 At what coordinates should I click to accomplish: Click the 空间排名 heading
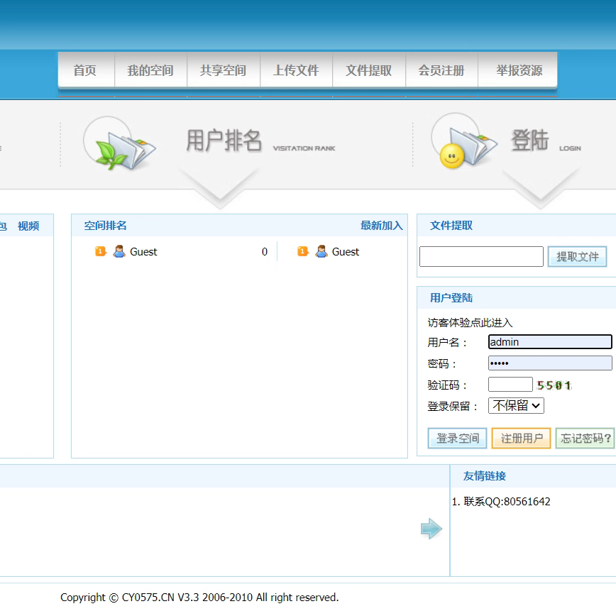click(x=105, y=226)
